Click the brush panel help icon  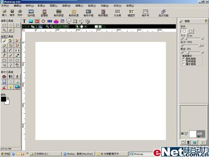tap(206, 21)
